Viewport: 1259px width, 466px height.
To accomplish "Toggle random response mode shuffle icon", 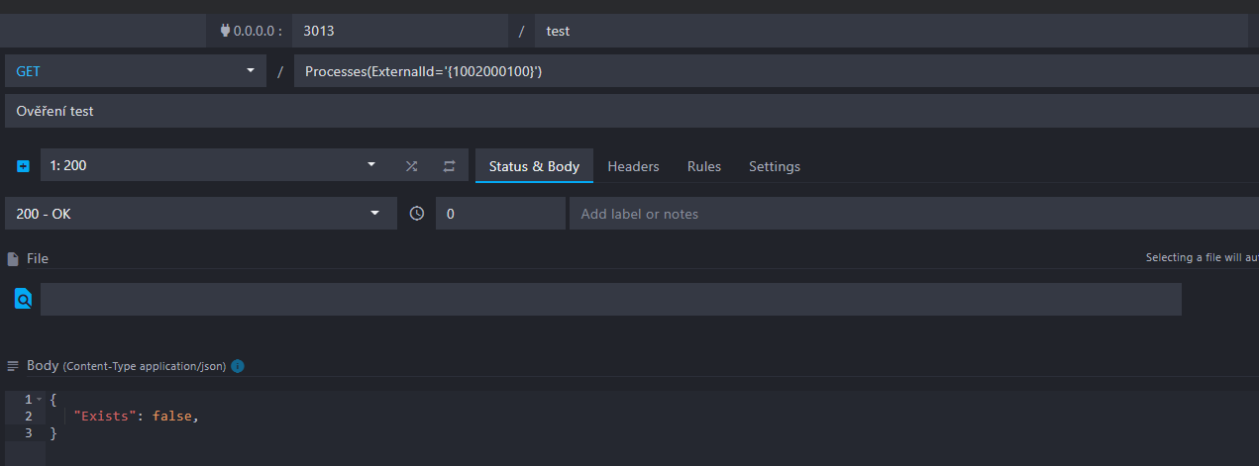I will [411, 166].
